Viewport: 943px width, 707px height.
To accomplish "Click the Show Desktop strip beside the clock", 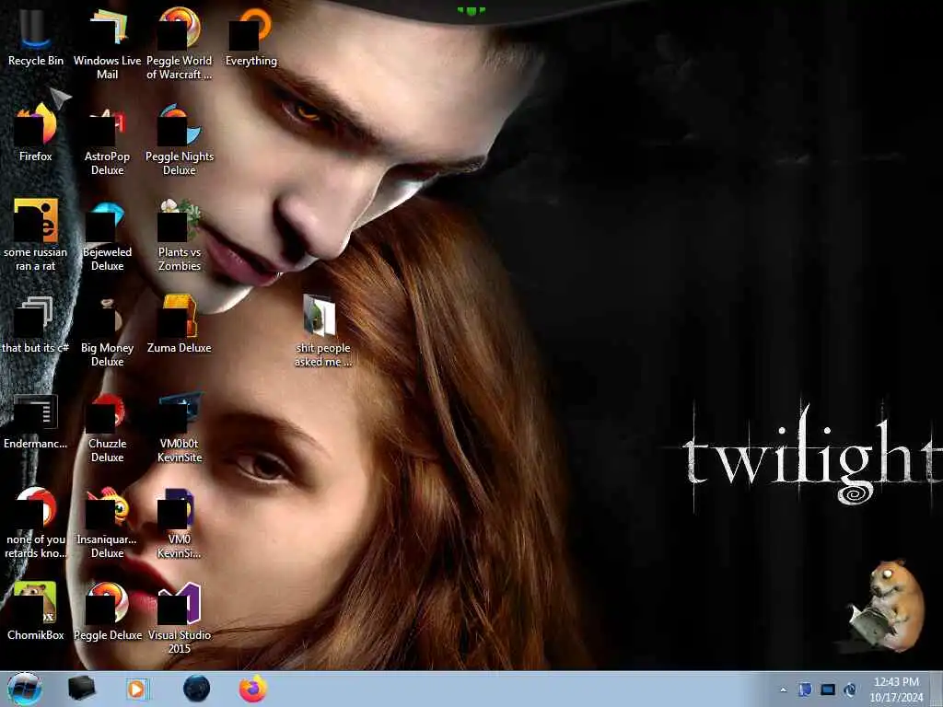I will (937, 689).
